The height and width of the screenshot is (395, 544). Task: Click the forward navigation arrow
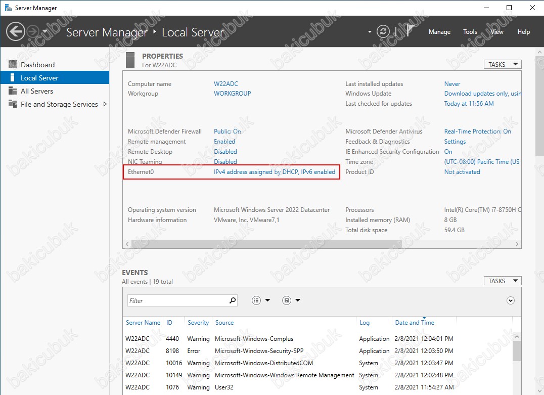point(33,31)
